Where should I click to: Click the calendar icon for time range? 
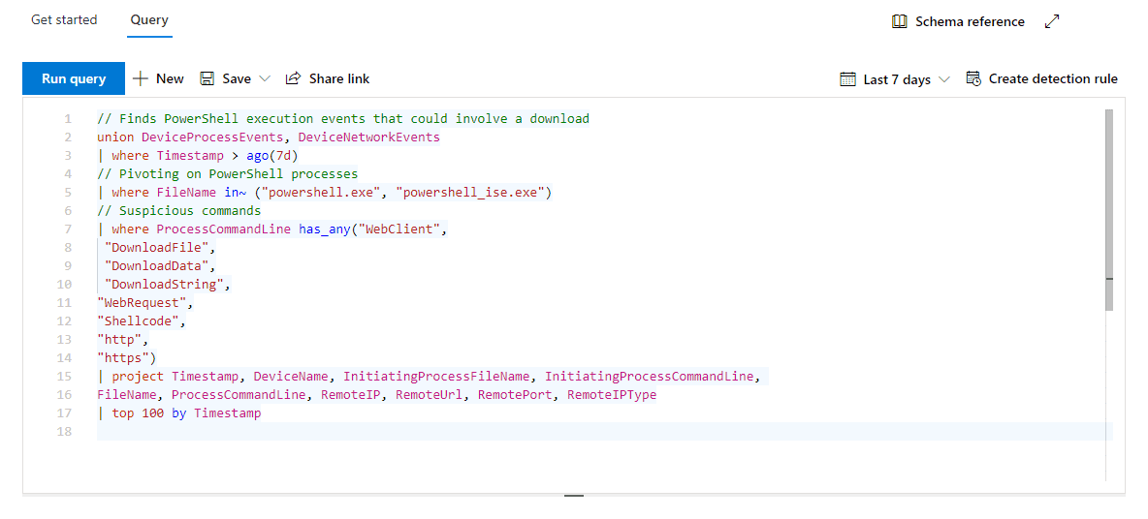pyautogui.click(x=847, y=79)
